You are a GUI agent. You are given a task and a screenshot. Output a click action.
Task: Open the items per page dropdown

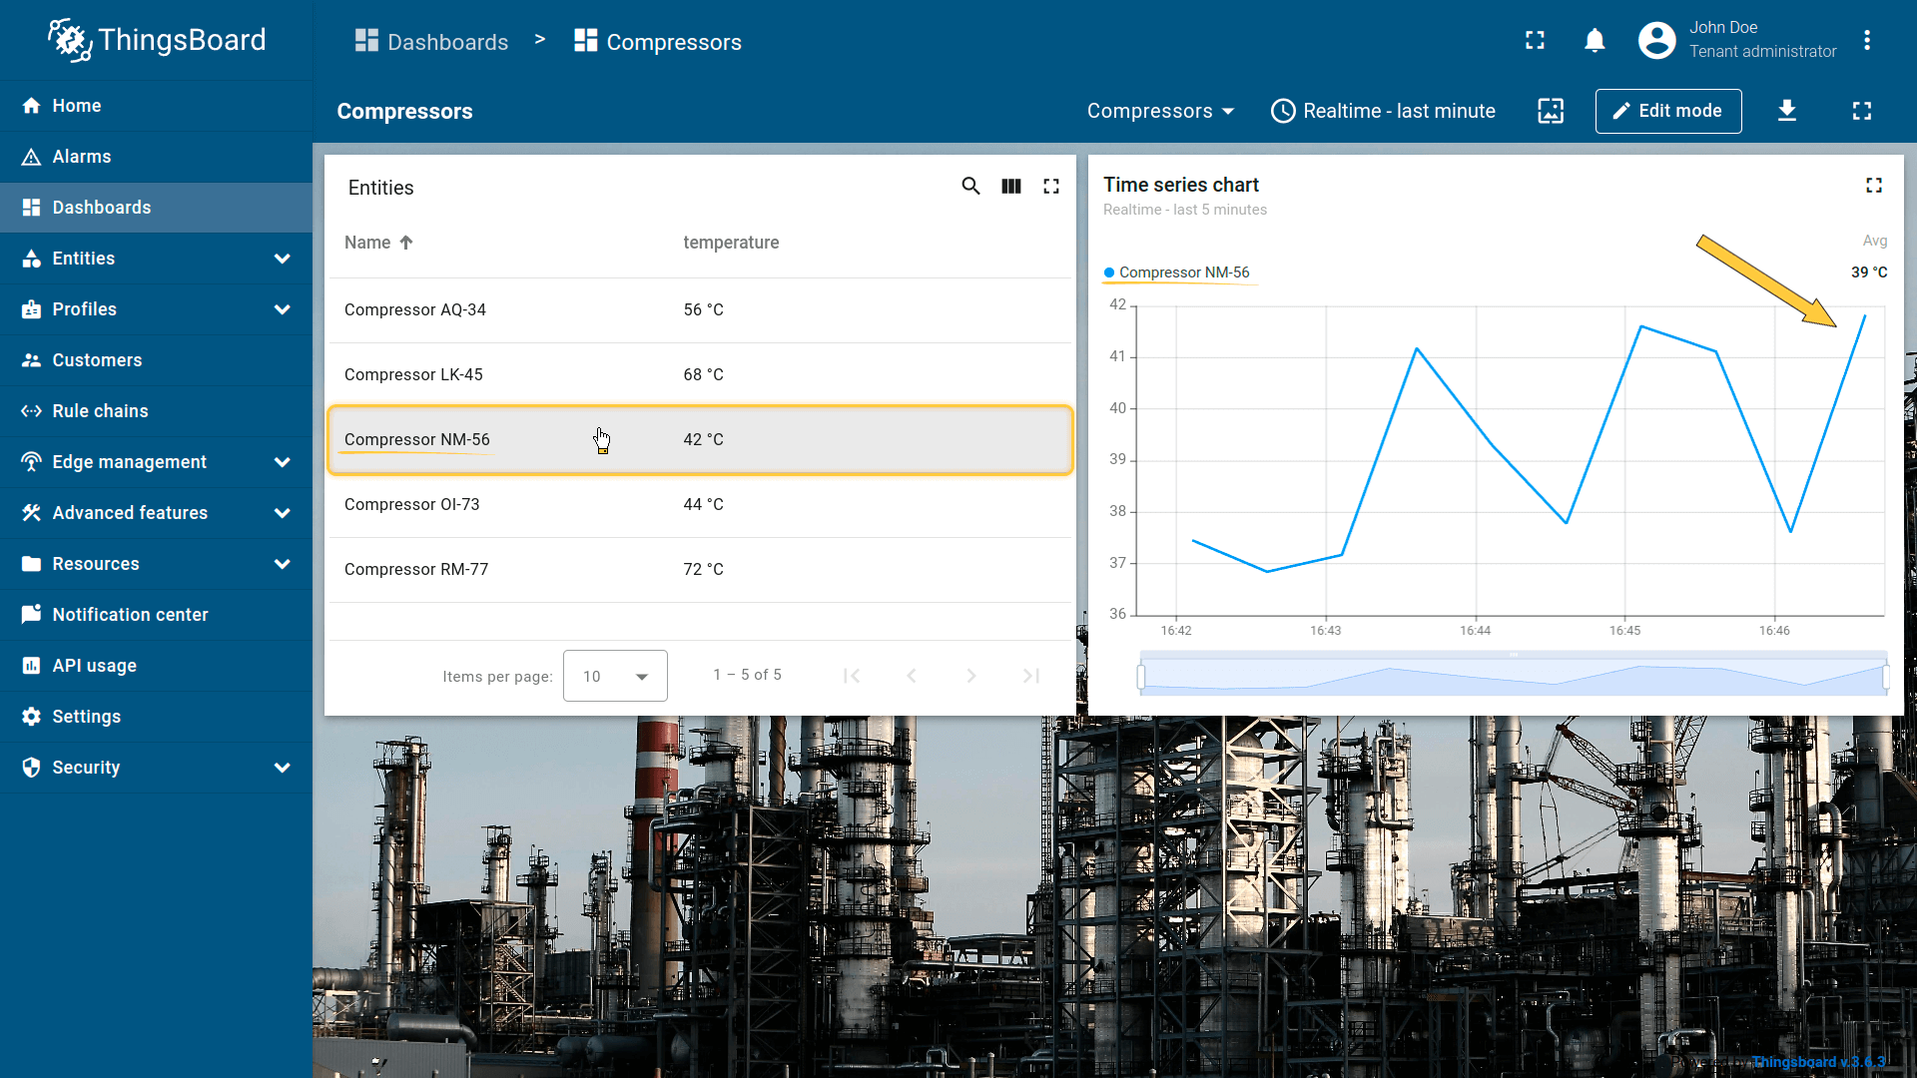pos(615,676)
